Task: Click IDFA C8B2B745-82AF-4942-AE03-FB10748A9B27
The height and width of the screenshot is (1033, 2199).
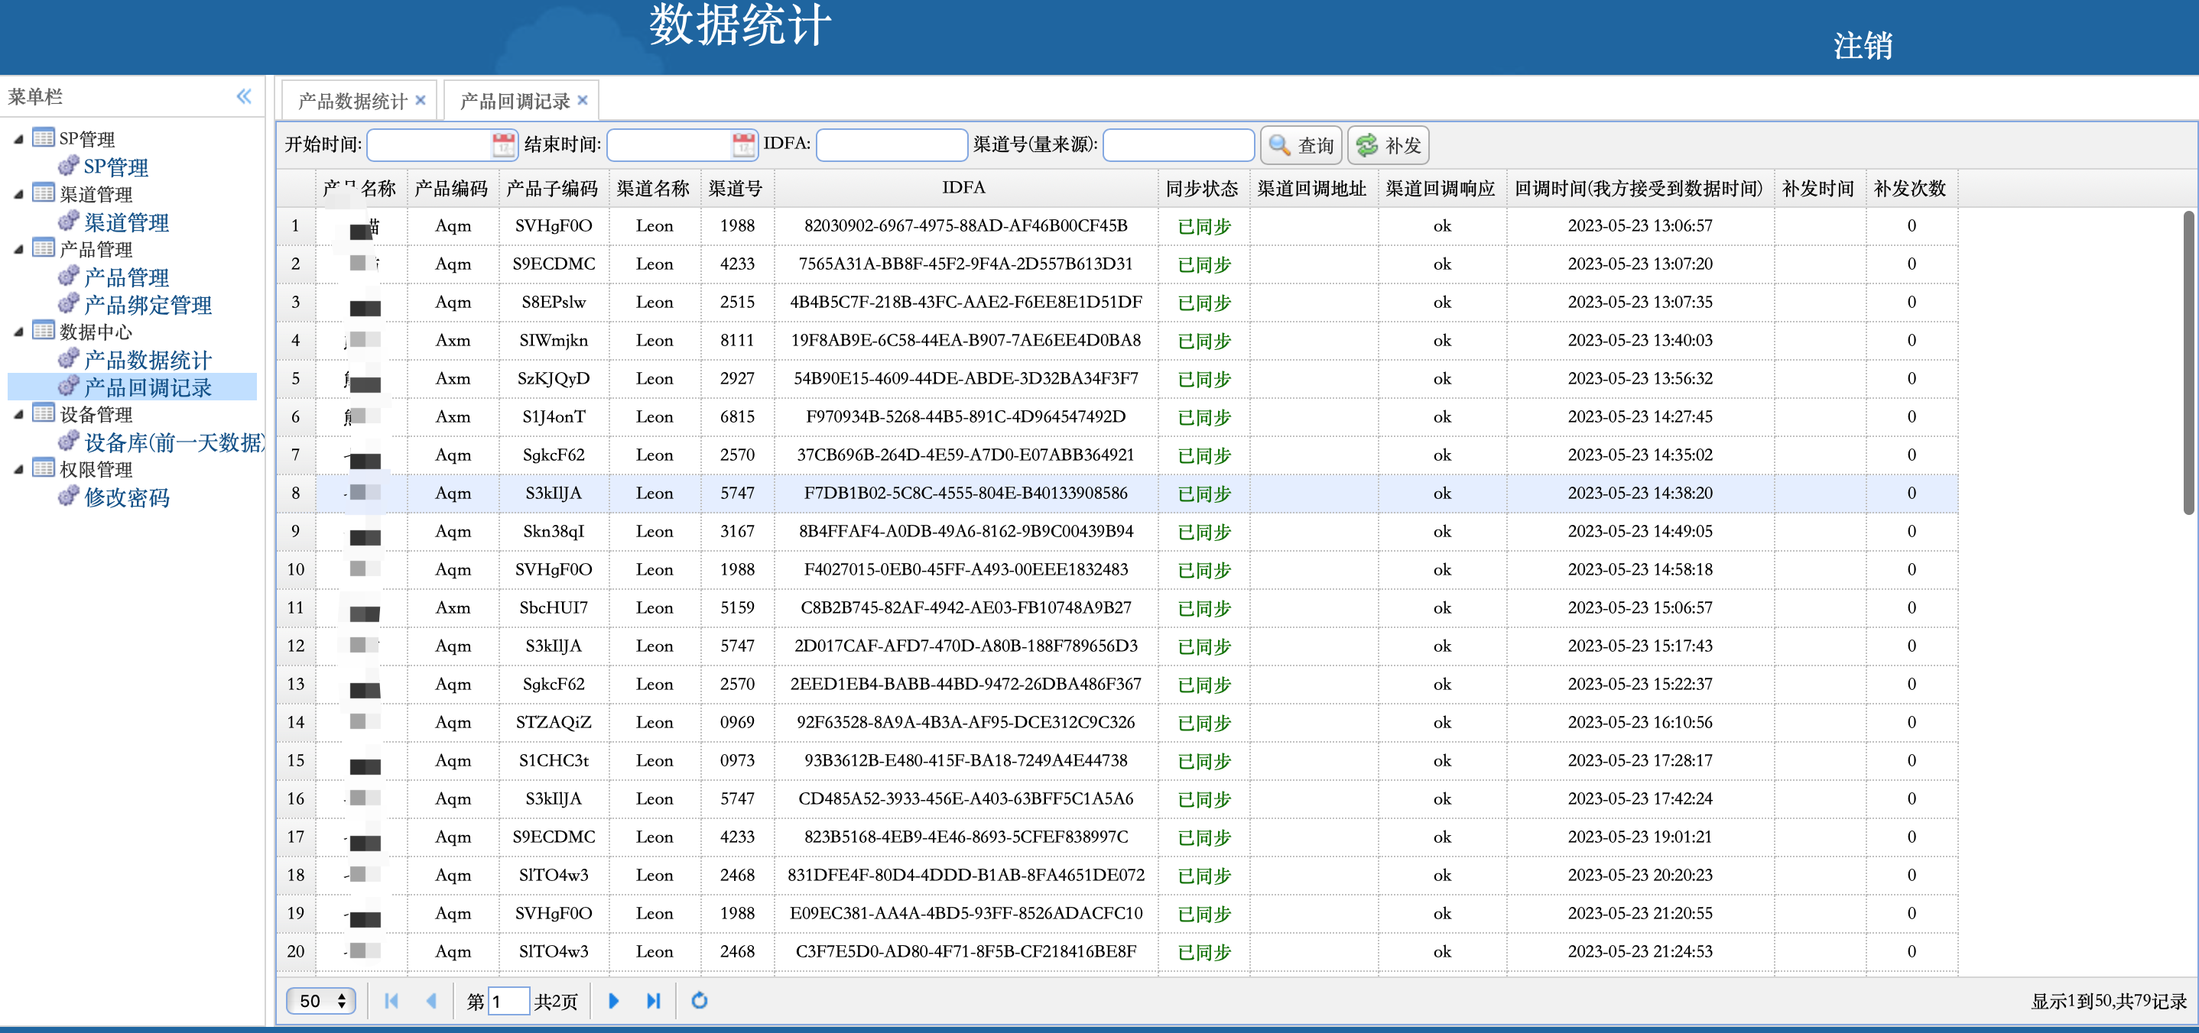Action: click(966, 607)
